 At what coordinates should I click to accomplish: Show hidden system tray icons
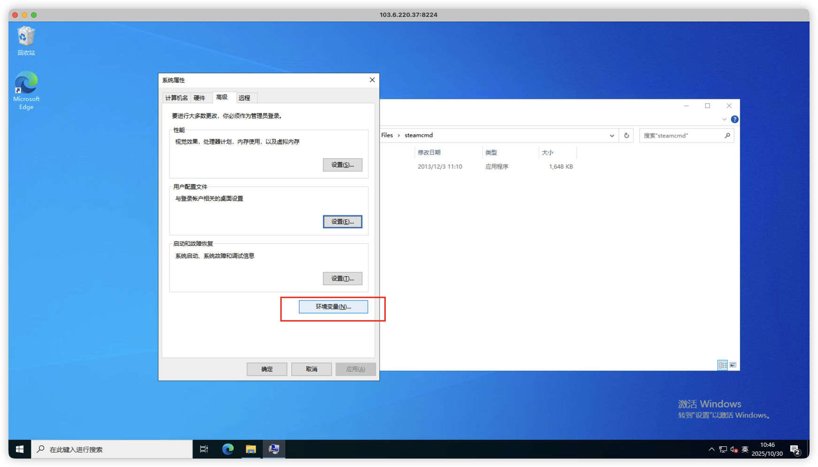coord(711,449)
